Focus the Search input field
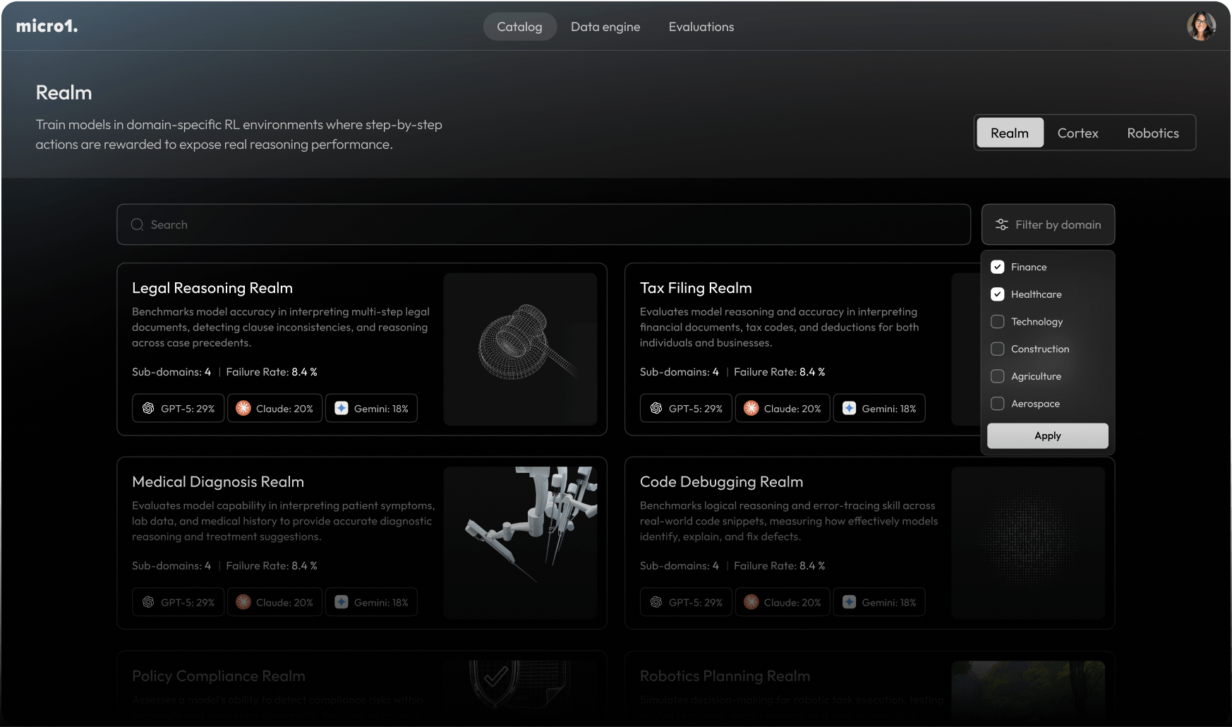Viewport: 1232px width, 727px height. pyautogui.click(x=543, y=224)
